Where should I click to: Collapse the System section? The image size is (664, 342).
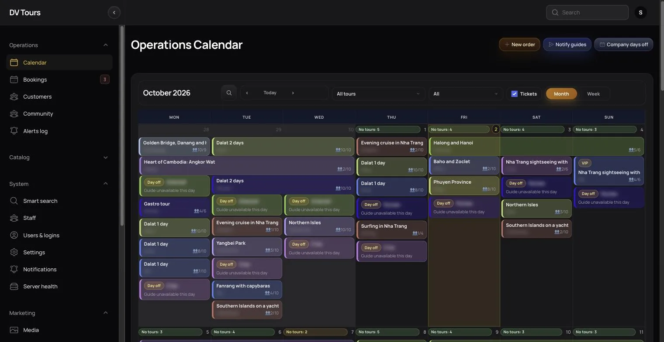click(105, 184)
